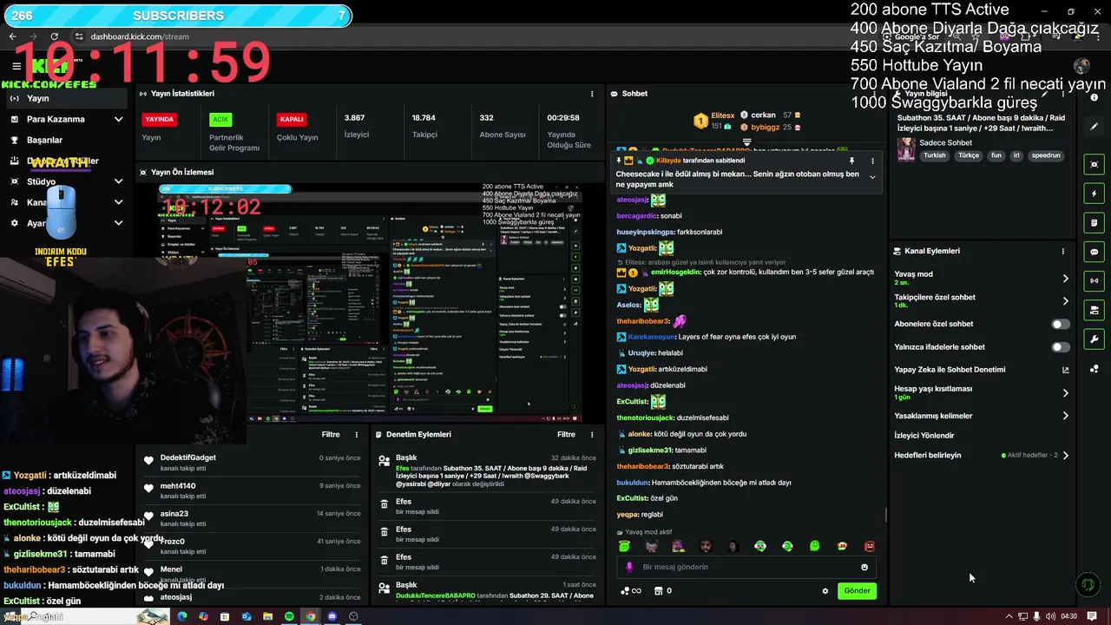Open the emoji picker in message box

pyautogui.click(x=864, y=567)
